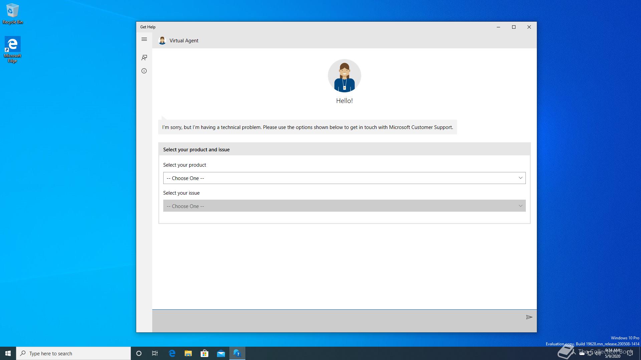The height and width of the screenshot is (360, 641).
Task: Open File Explorer from the taskbar
Action: click(x=188, y=353)
